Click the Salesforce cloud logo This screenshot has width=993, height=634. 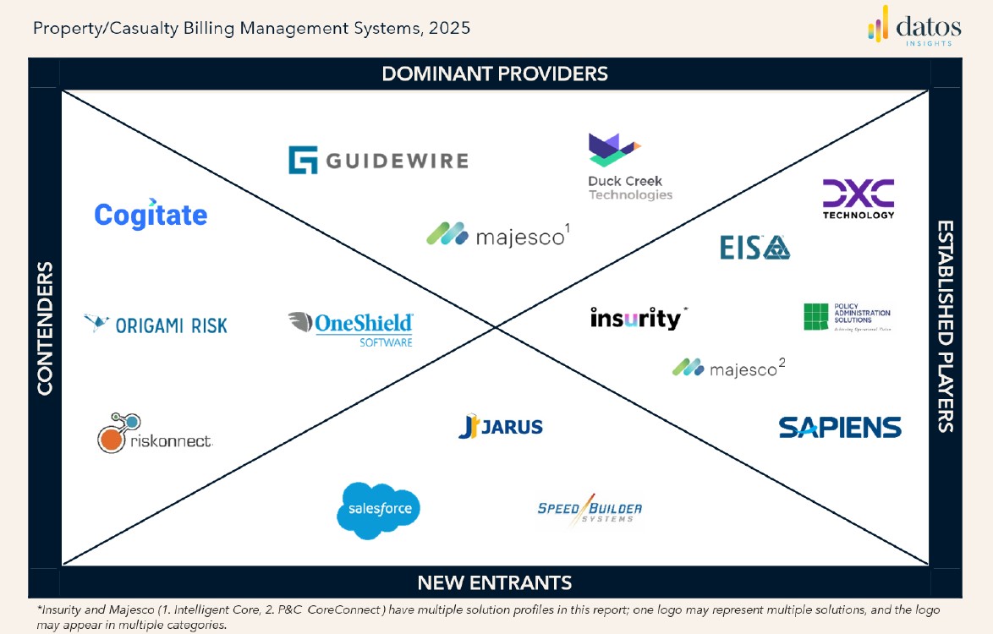coord(379,510)
